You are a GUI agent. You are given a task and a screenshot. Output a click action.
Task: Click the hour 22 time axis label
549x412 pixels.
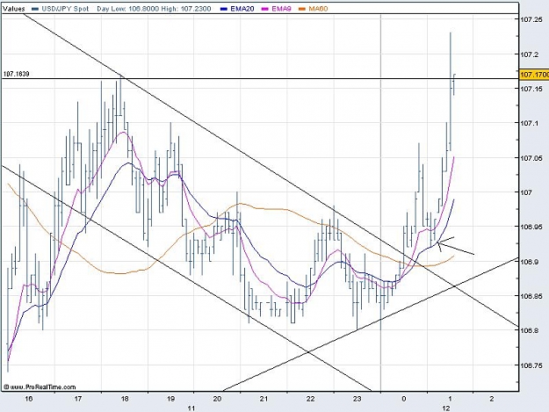click(310, 399)
